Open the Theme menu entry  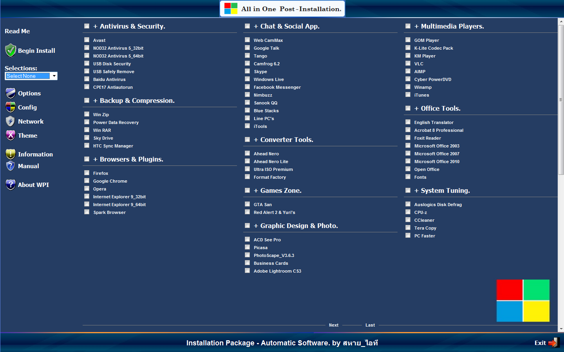coord(28,135)
